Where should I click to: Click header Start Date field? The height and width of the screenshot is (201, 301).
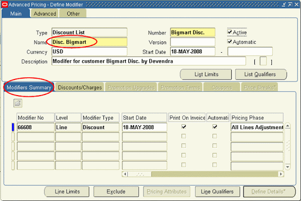pyautogui.click(x=193, y=51)
